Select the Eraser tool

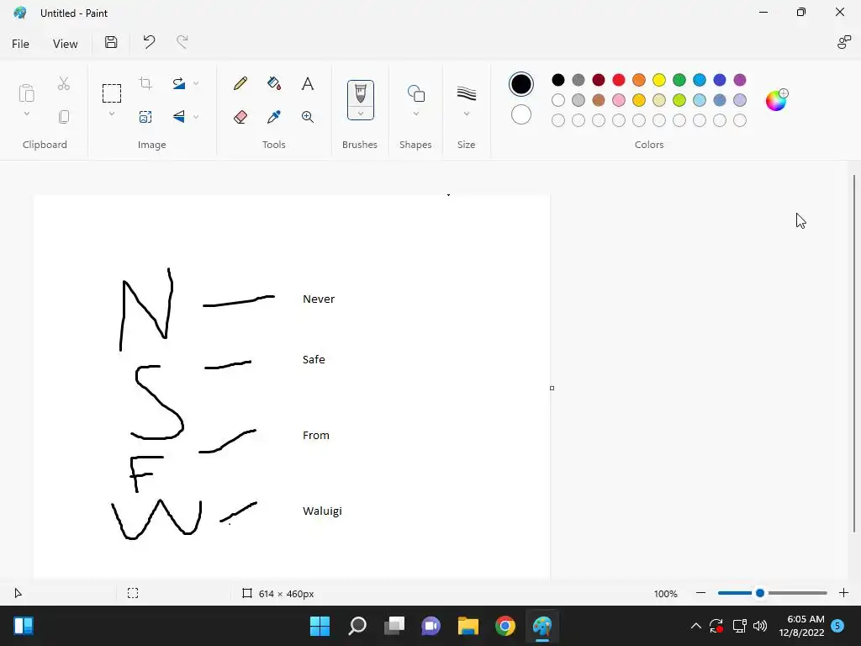click(240, 116)
